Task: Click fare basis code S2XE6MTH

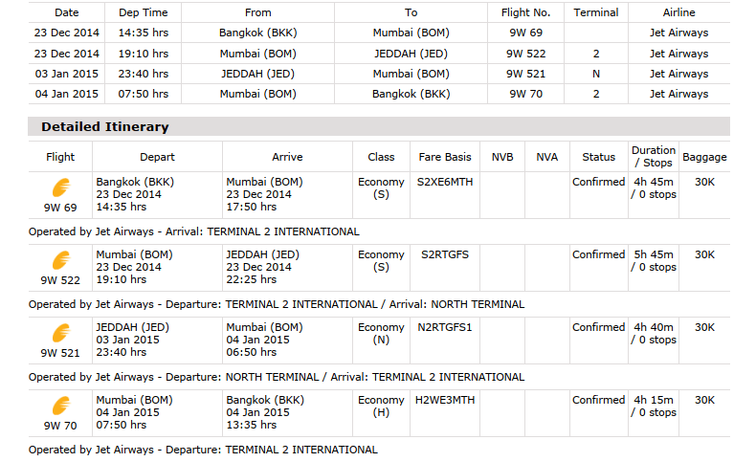Action: (445, 182)
